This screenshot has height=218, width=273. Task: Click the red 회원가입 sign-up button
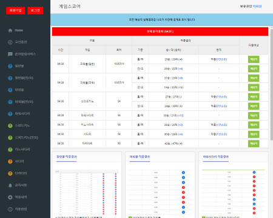[x=16, y=10]
